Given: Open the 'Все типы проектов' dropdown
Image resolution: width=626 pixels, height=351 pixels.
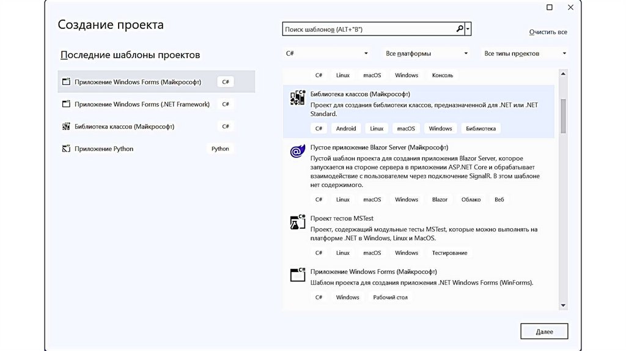Looking at the screenshot, I should (525, 54).
